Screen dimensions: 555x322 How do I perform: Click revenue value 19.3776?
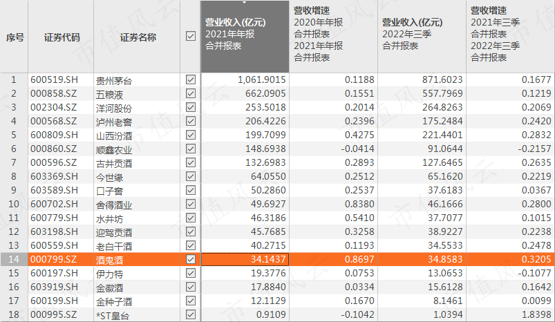pos(268,273)
